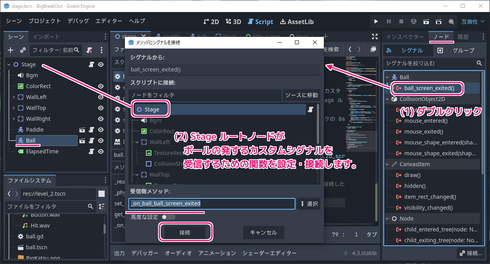The image size is (490, 264).
Task: Open the エディター menu
Action: tap(109, 21)
